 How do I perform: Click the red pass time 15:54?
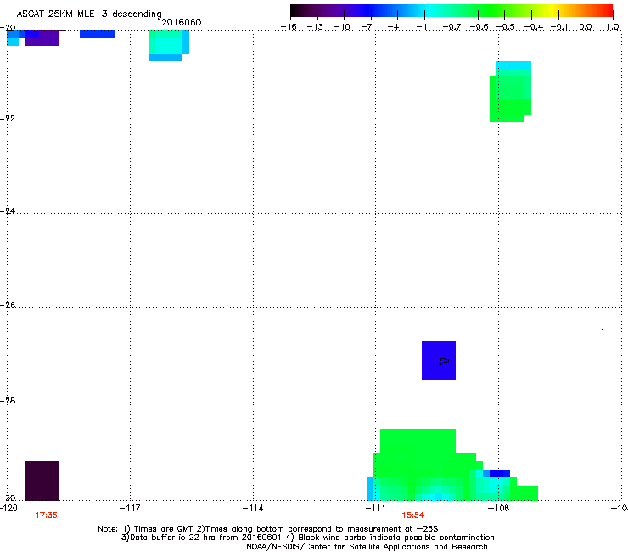(x=413, y=515)
